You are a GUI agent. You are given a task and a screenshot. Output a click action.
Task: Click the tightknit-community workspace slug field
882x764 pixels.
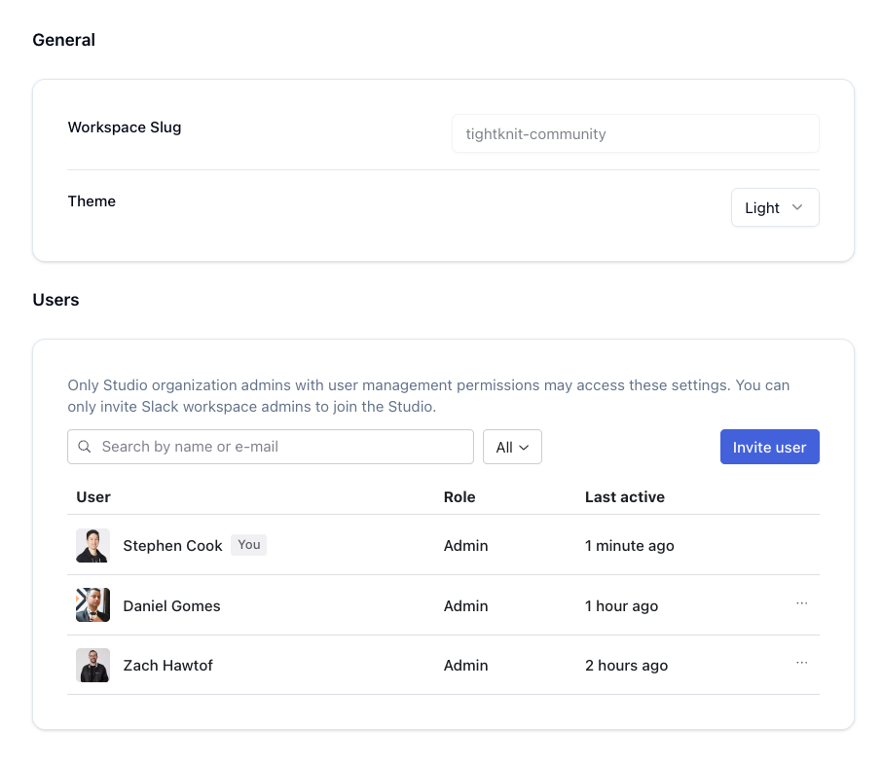coord(636,133)
